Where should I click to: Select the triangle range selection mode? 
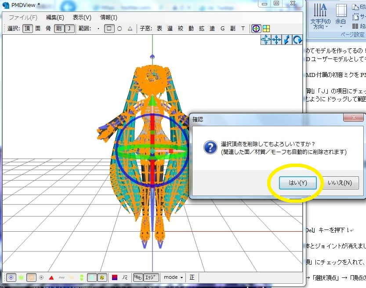(x=130, y=29)
